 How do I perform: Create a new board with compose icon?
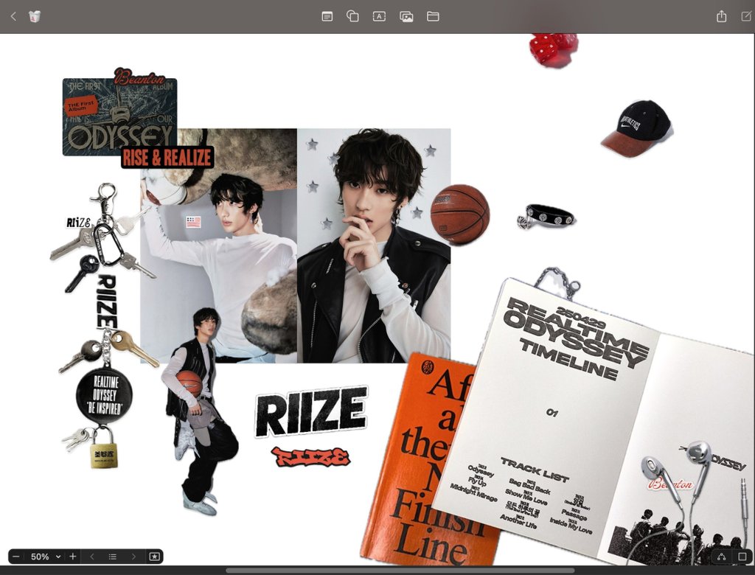click(x=745, y=16)
